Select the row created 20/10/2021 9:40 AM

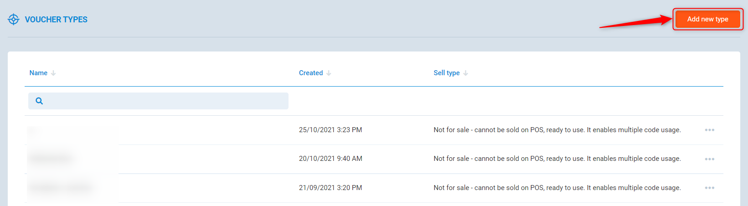(330, 159)
